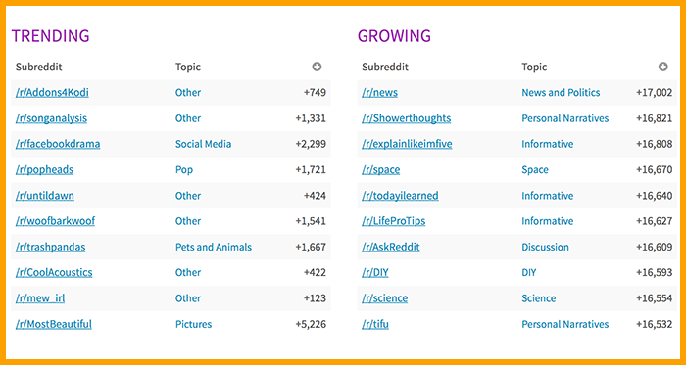This screenshot has height=365, width=686.
Task: Click the plus icon in Growing table header
Action: pyautogui.click(x=663, y=67)
